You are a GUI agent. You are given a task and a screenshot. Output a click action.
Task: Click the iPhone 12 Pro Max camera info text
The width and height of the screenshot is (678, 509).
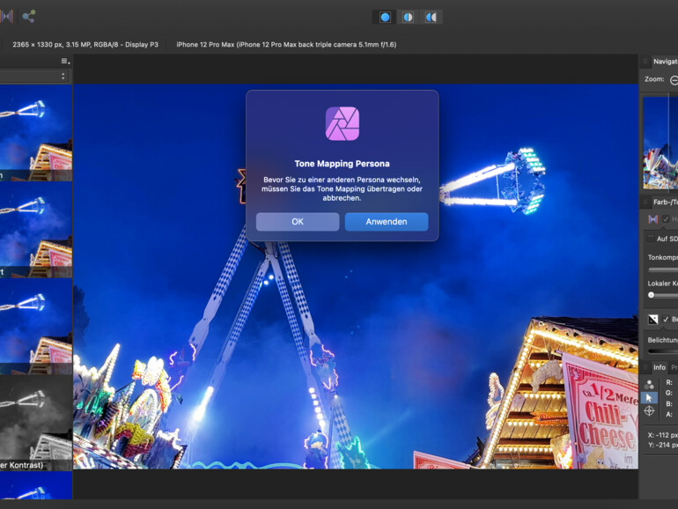coord(286,45)
